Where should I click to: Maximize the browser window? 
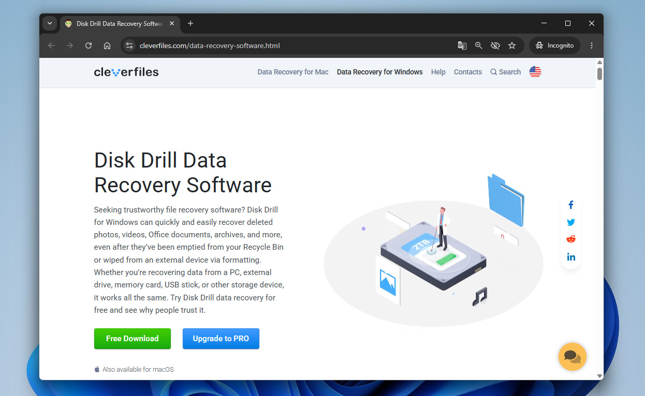click(568, 23)
